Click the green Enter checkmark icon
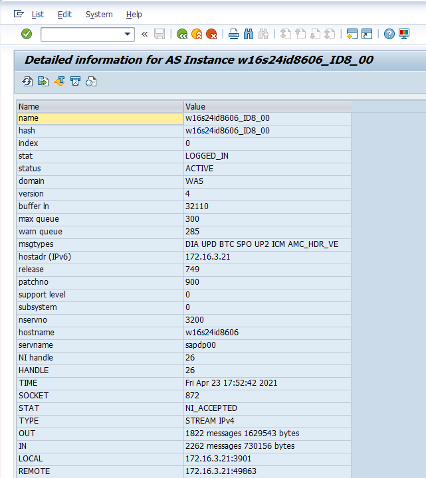The height and width of the screenshot is (478, 426). pos(27,34)
